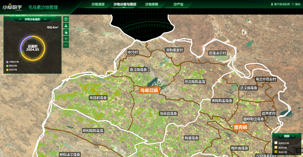Click the yellow donut chart segment
The width and height of the screenshot is (303, 157).
(x=44, y=48)
